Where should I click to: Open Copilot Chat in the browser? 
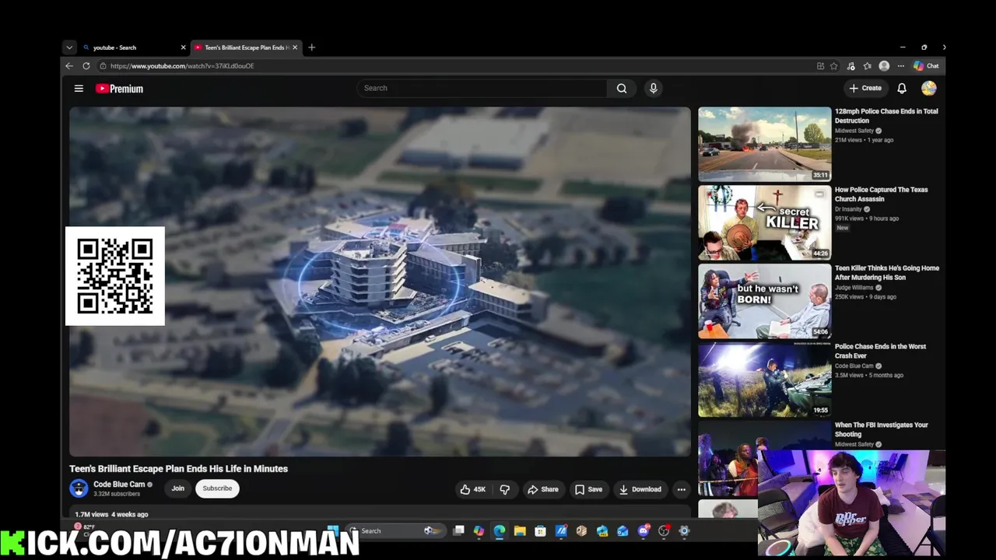click(x=926, y=66)
